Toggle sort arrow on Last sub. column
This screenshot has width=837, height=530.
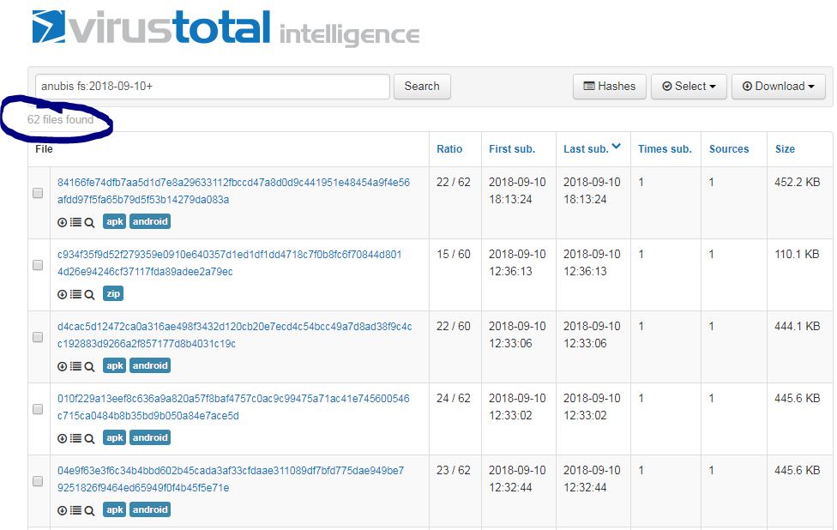(x=616, y=147)
